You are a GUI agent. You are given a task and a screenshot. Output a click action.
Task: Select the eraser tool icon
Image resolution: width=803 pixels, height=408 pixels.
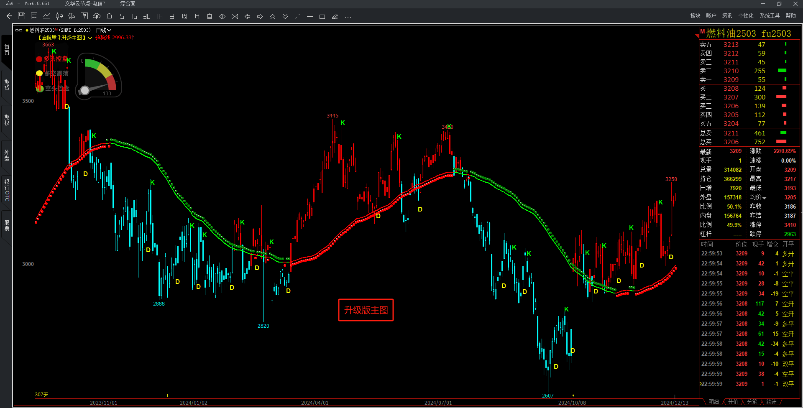[x=335, y=16]
